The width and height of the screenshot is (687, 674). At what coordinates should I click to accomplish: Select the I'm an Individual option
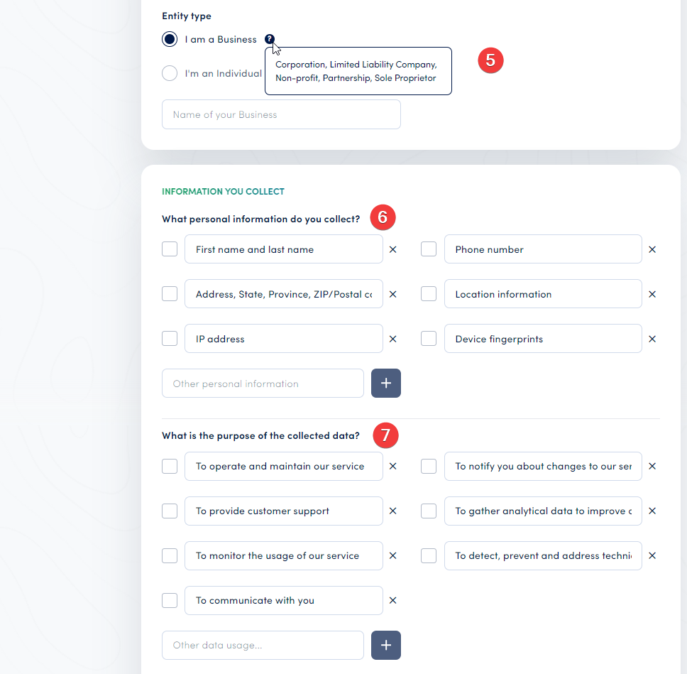[169, 73]
